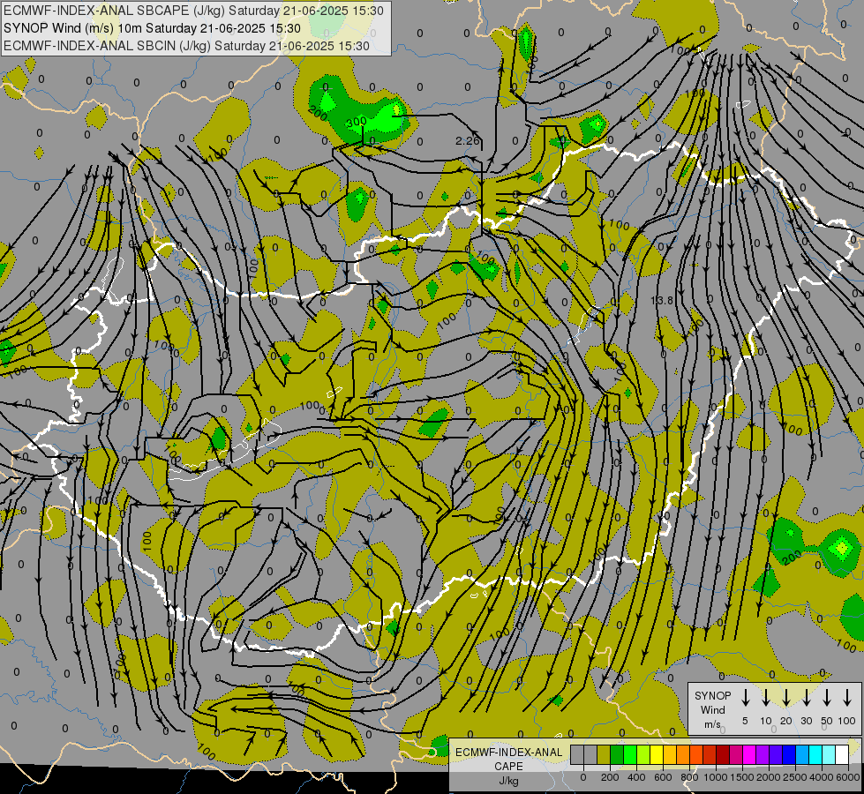Screen dimensions: 864x794
Task: Click the 10 m/s wind arrow in legend
Action: (x=765, y=697)
